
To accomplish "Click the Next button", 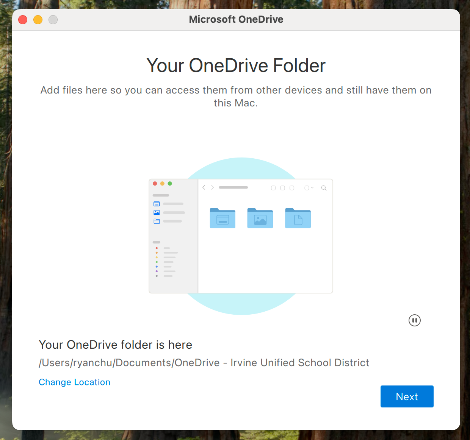I will 407,396.
